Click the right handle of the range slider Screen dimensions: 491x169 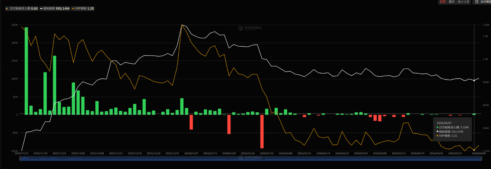481,159
